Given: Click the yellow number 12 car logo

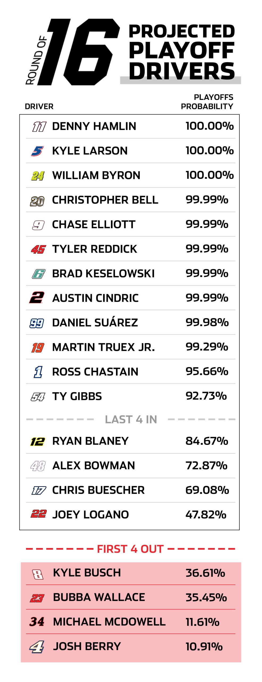Looking at the screenshot, I should (38, 441).
